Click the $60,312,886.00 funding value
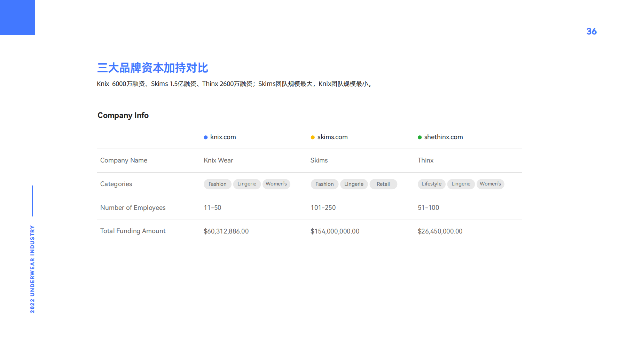Image resolution: width=619 pixels, height=348 pixels. [226, 231]
